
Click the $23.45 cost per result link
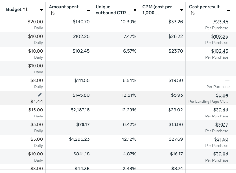point(221,22)
